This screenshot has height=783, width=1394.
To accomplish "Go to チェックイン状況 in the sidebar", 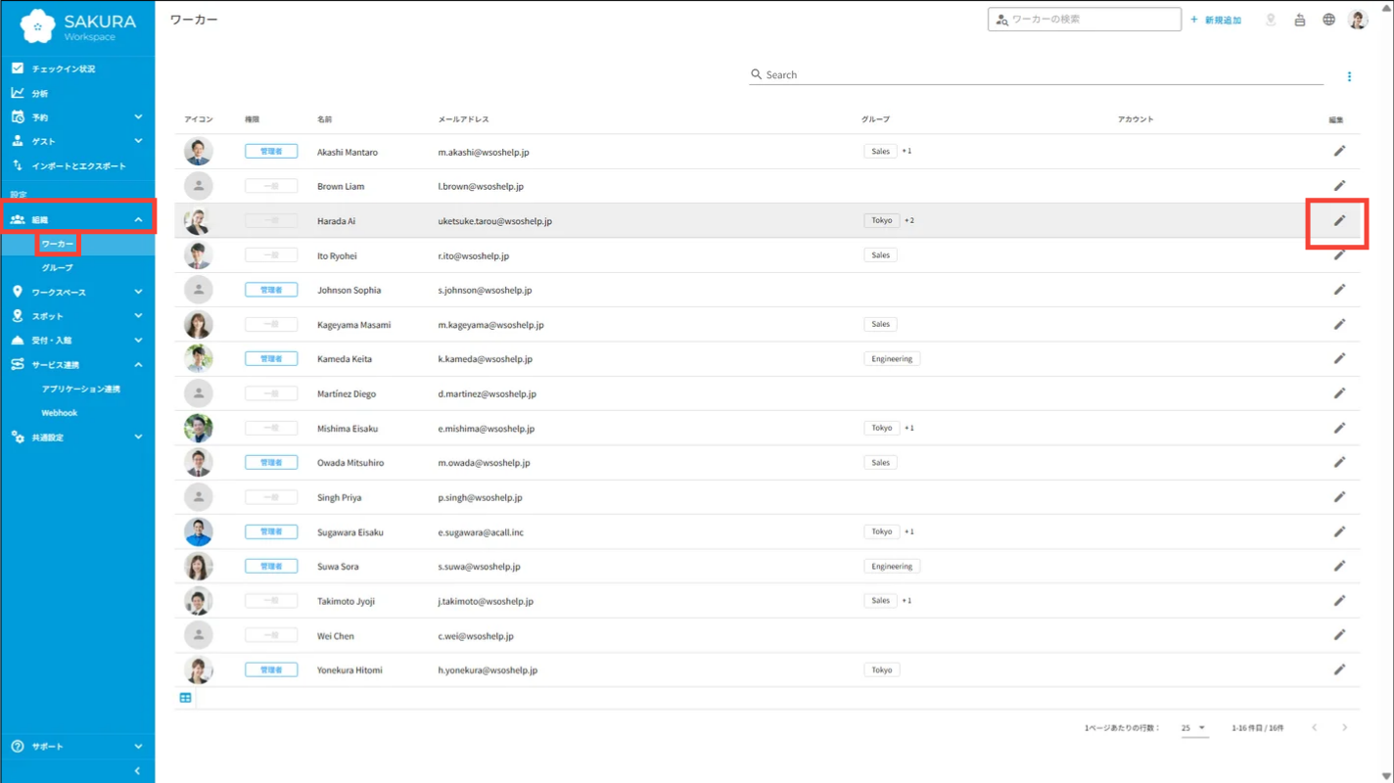I will tap(64, 69).
